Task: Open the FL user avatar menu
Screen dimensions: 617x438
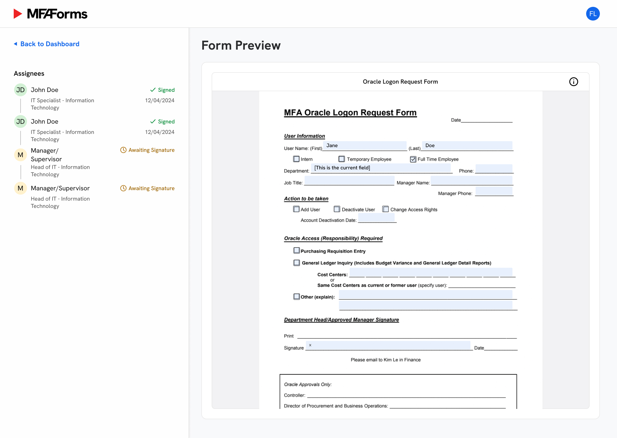Action: pyautogui.click(x=593, y=14)
